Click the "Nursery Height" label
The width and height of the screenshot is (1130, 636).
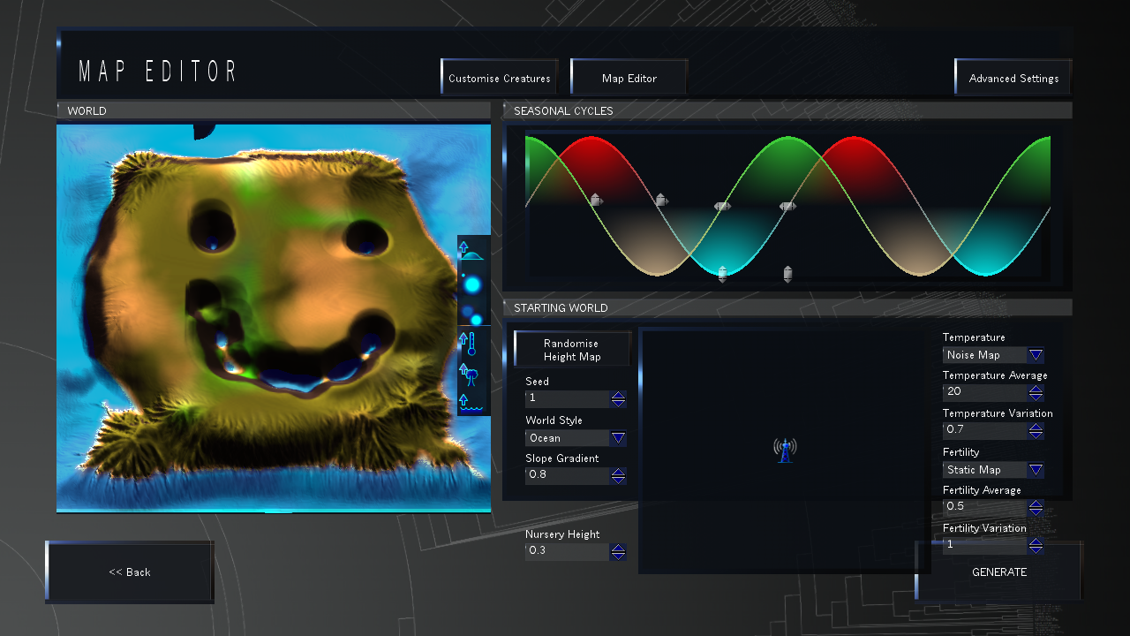tap(562, 534)
